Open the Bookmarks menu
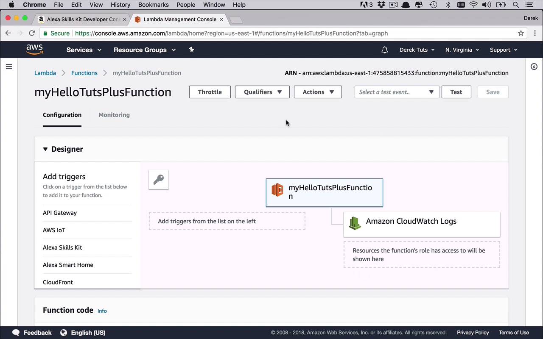 click(154, 5)
